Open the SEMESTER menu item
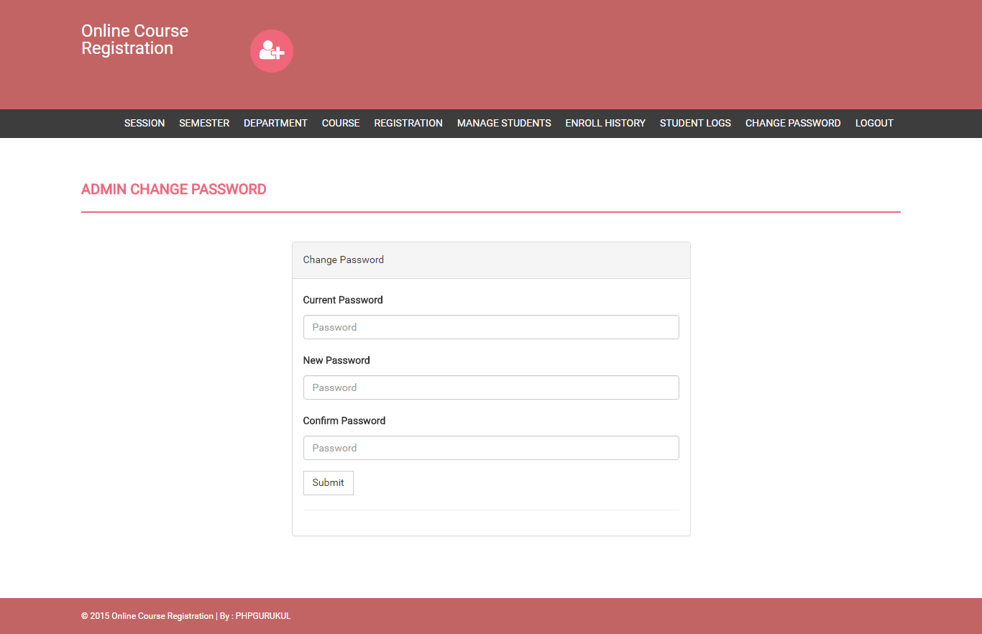 coord(204,123)
